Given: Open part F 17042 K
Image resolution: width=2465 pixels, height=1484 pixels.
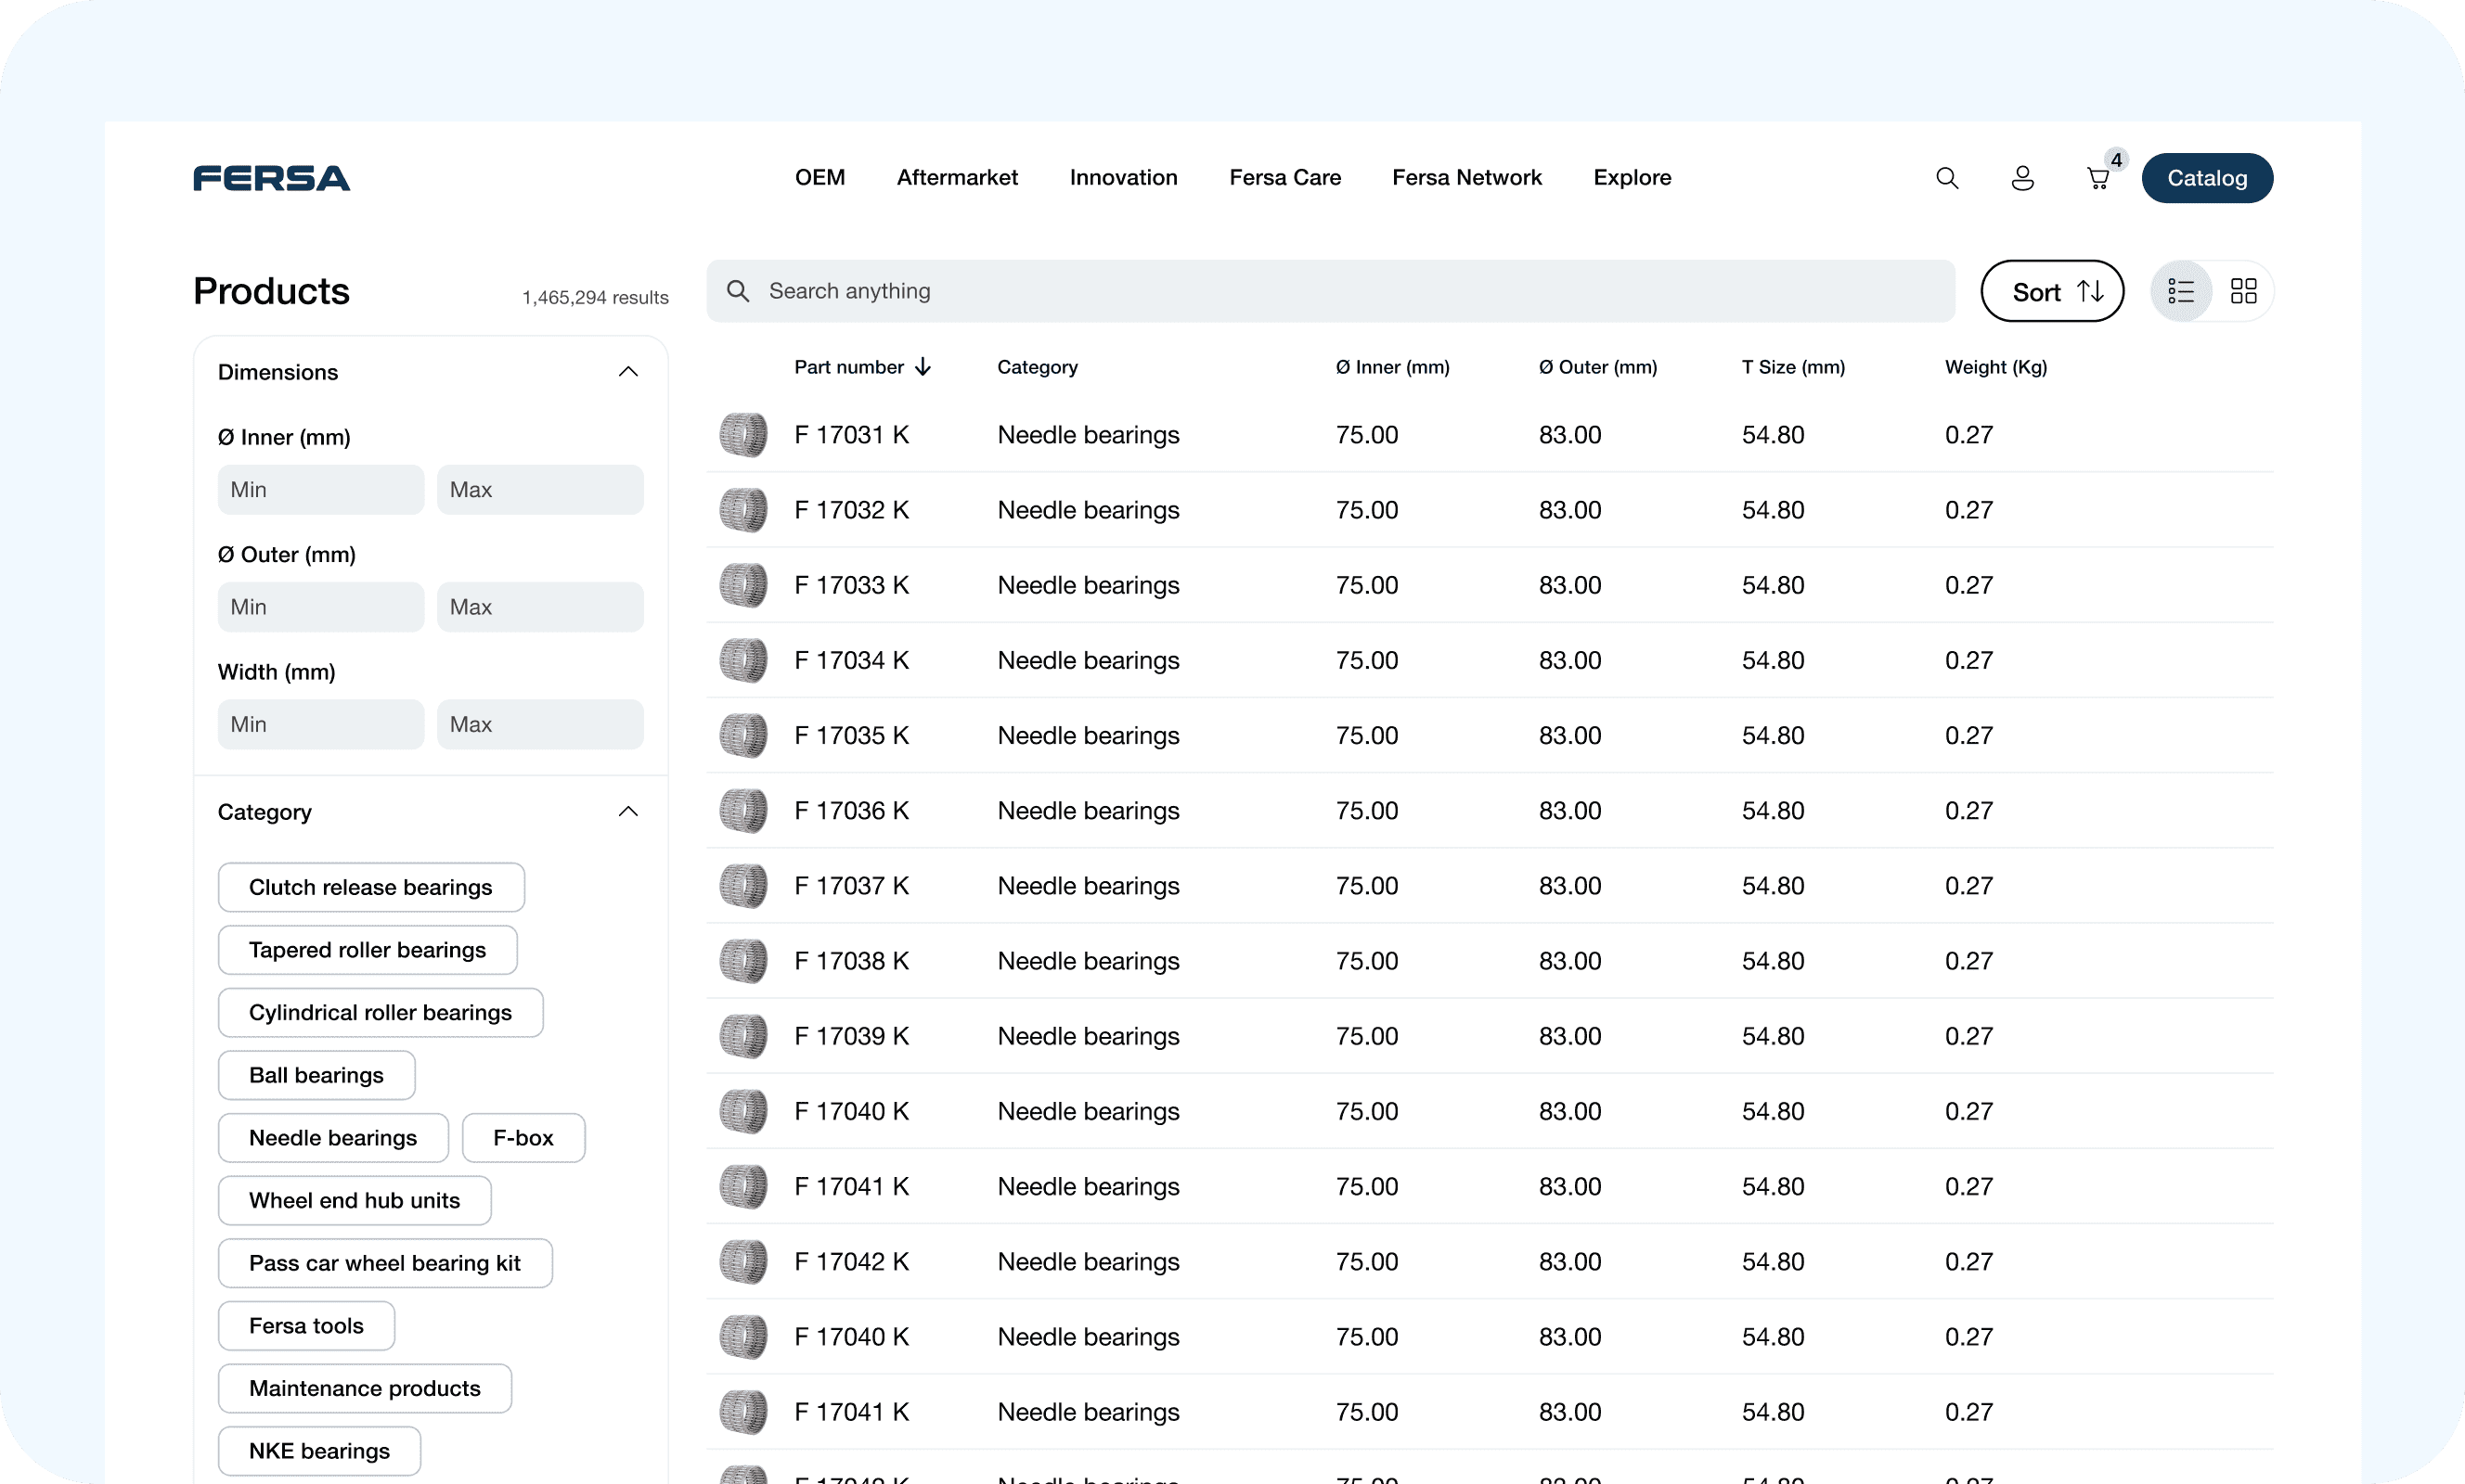Looking at the screenshot, I should pos(851,1262).
